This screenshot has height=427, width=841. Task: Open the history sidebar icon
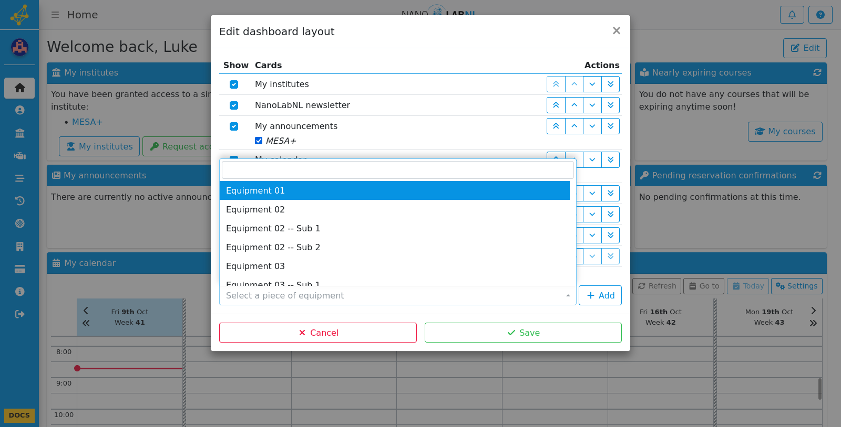pyautogui.click(x=19, y=200)
